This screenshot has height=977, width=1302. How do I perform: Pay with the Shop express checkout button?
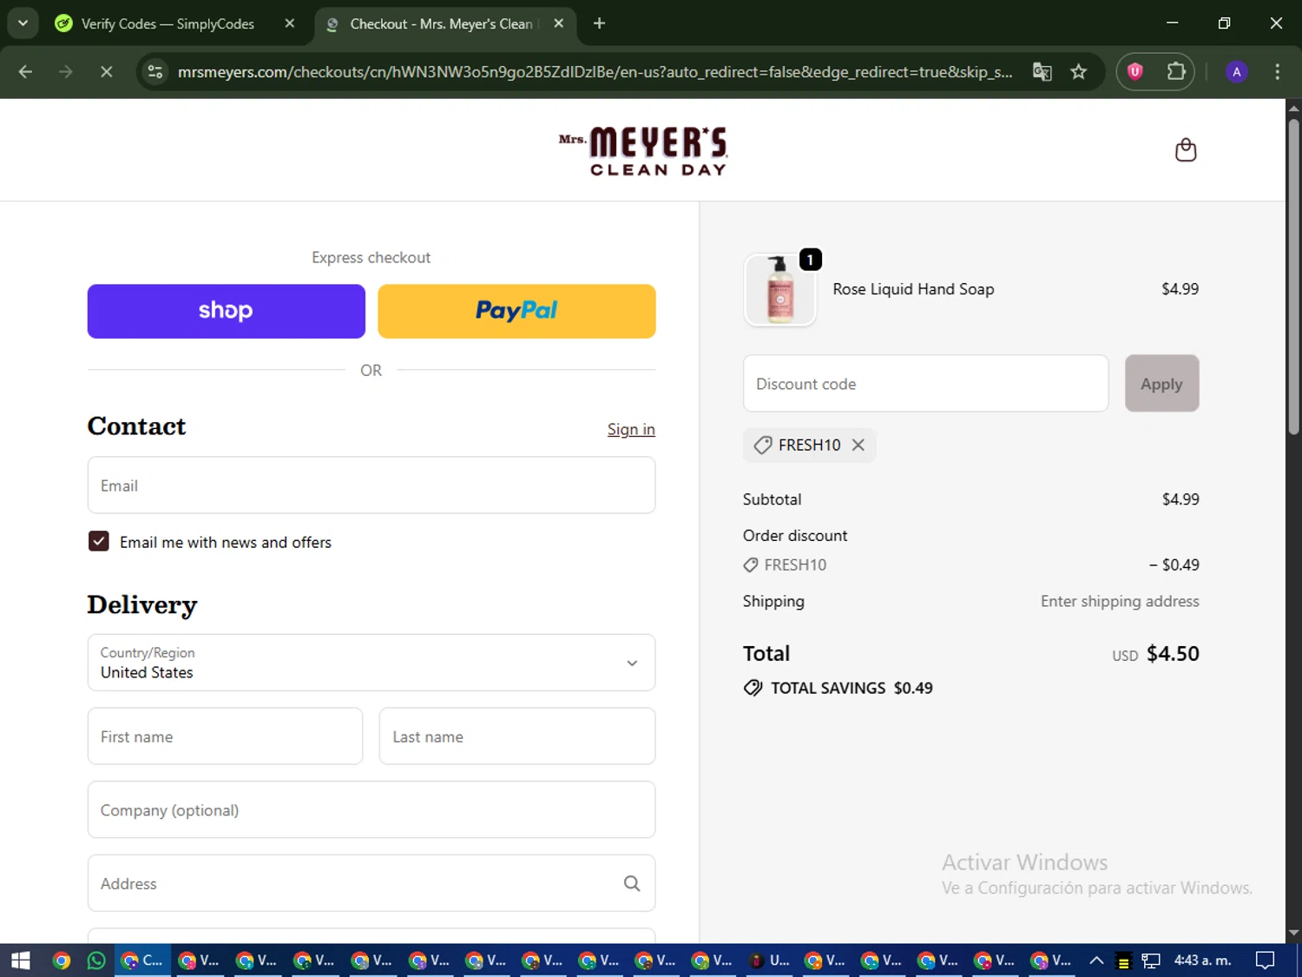tap(226, 311)
